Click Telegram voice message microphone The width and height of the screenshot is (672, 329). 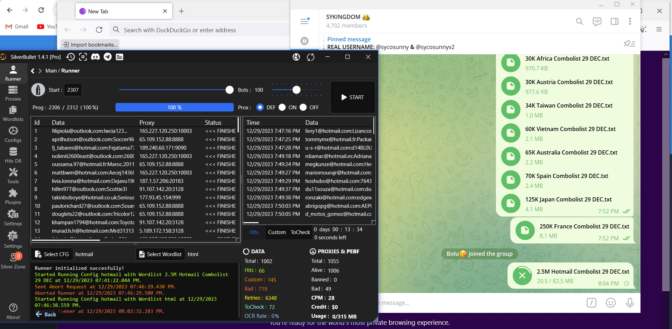click(x=630, y=303)
